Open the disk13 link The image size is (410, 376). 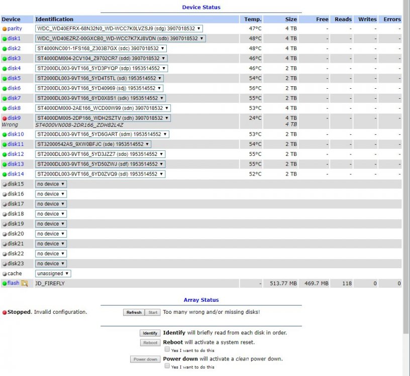(16, 164)
